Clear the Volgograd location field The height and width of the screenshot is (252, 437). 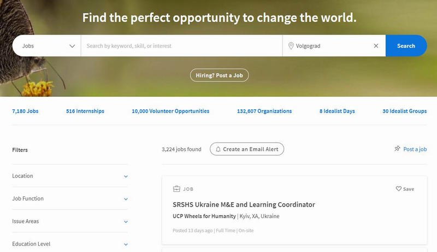pos(376,46)
